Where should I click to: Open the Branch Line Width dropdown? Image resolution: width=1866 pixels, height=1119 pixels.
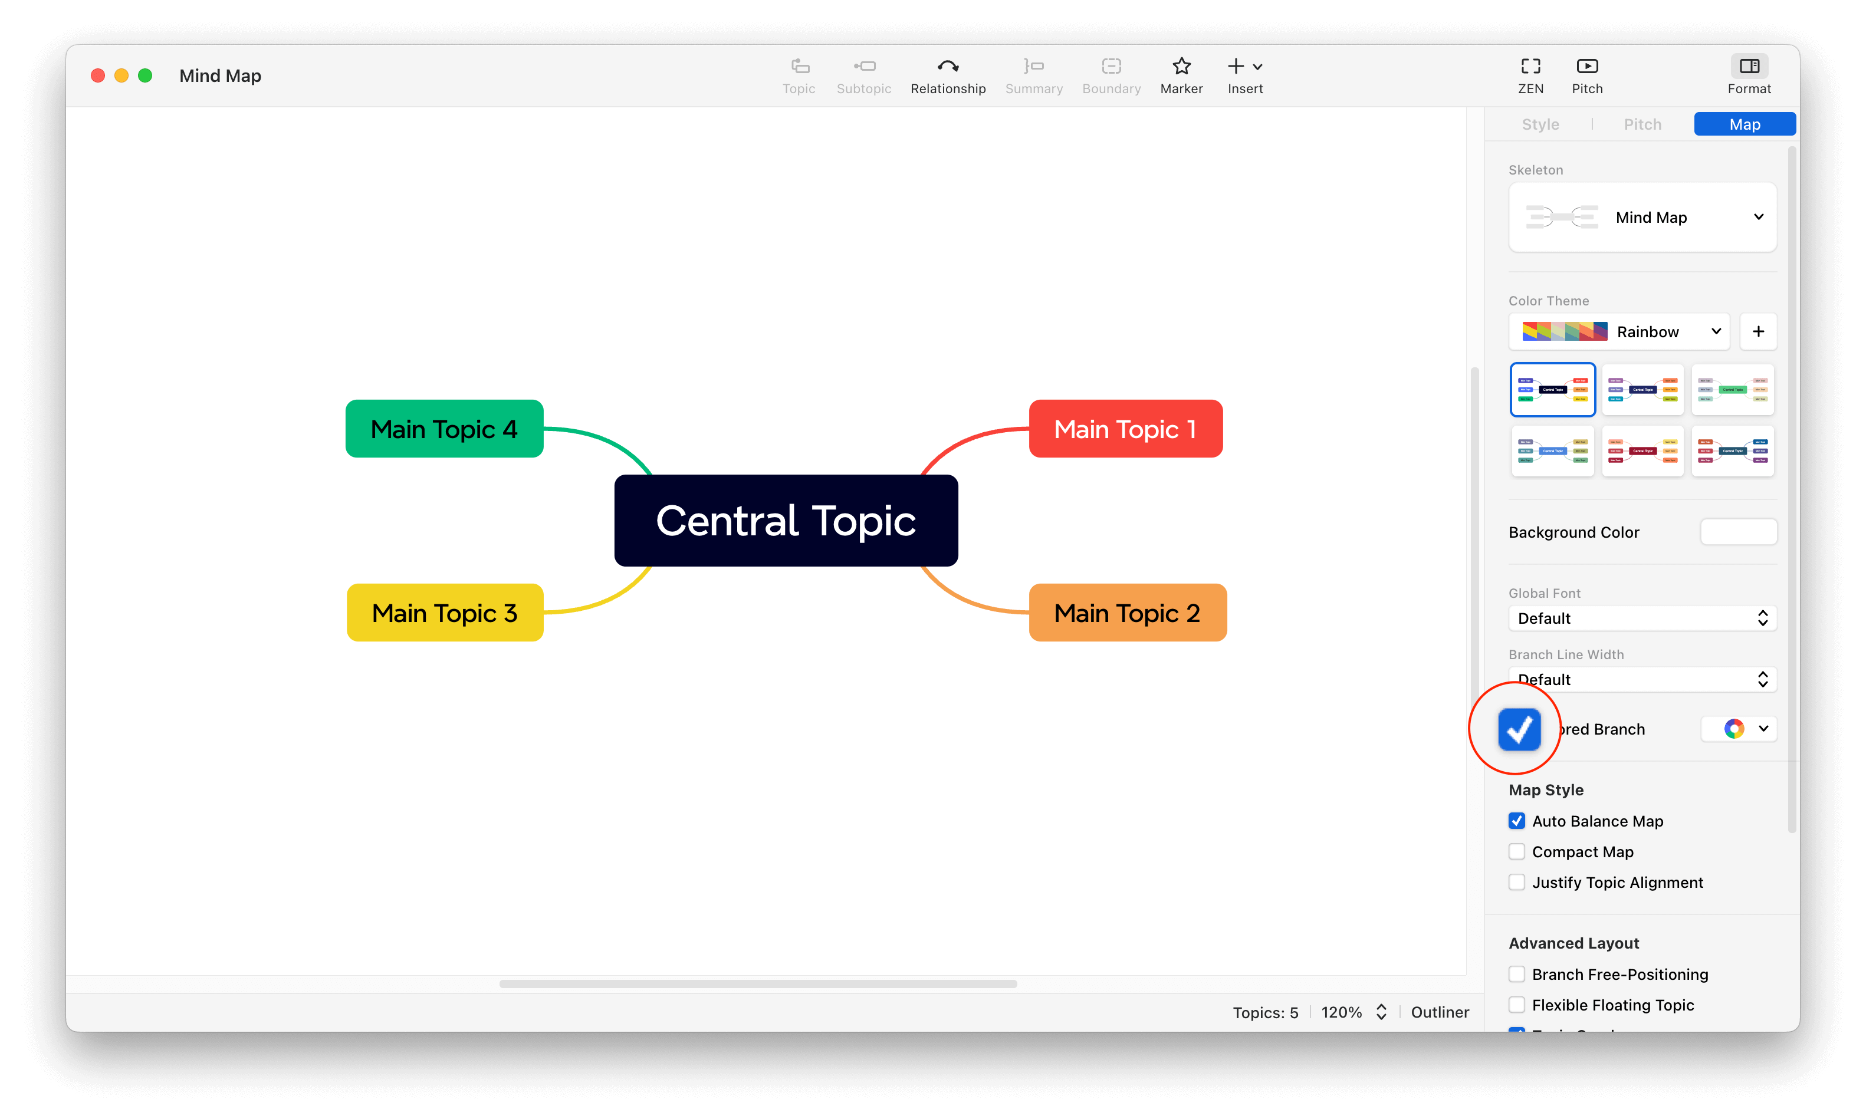[x=1642, y=679]
